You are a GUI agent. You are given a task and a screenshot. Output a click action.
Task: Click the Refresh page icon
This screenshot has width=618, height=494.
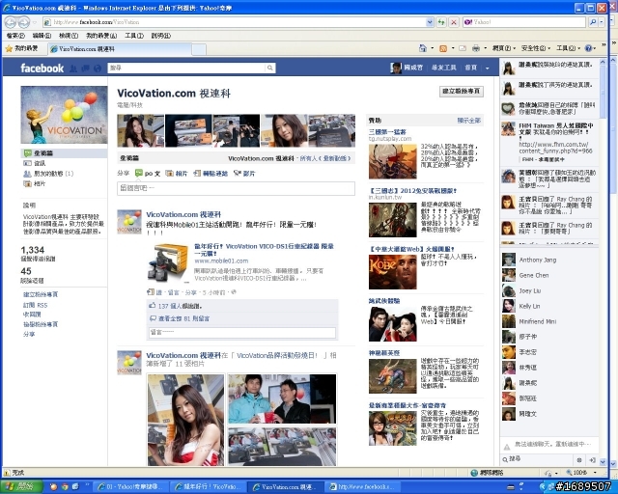tap(441, 22)
